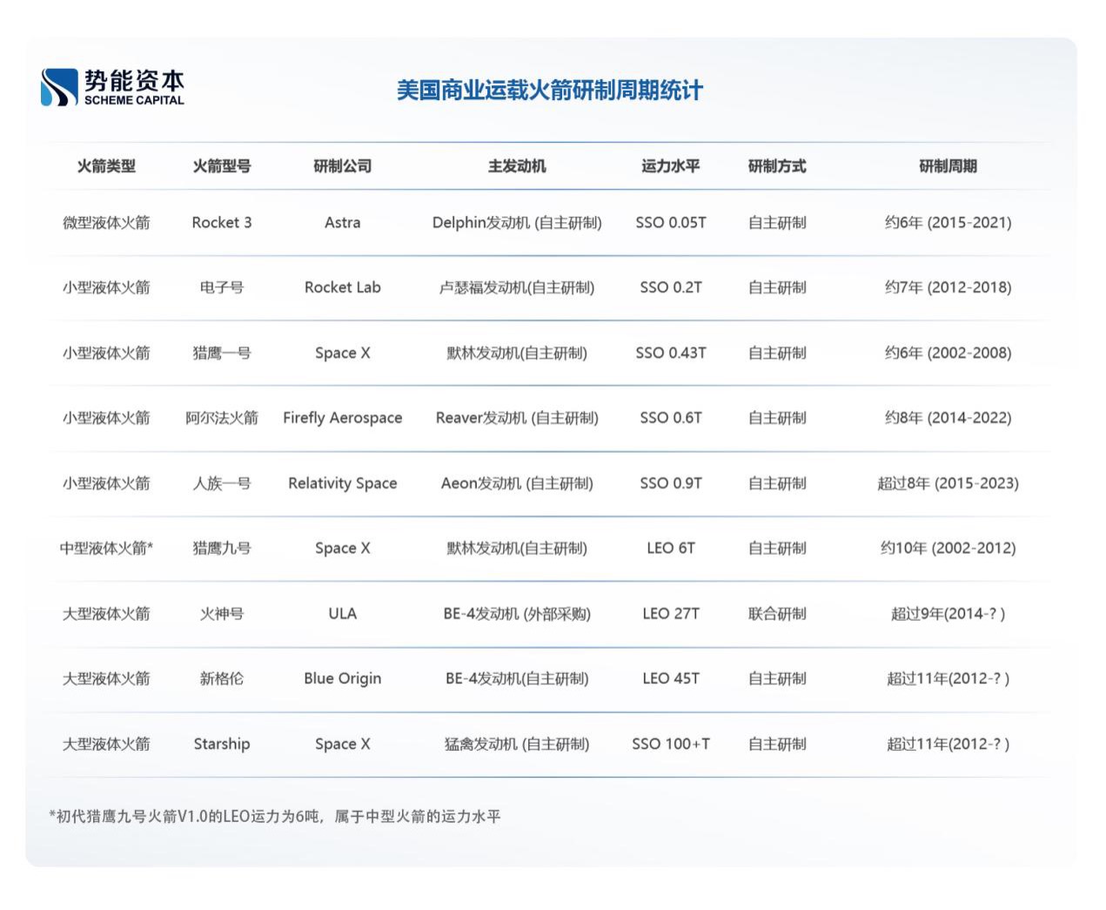This screenshot has height=910, width=1106.
Task: Click 猛禽发动机 (自主研制) cell
Action: (517, 745)
